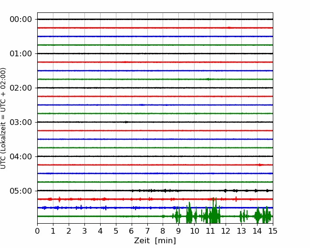
Task: Click the x-axis tick label 15
Action: click(273, 231)
